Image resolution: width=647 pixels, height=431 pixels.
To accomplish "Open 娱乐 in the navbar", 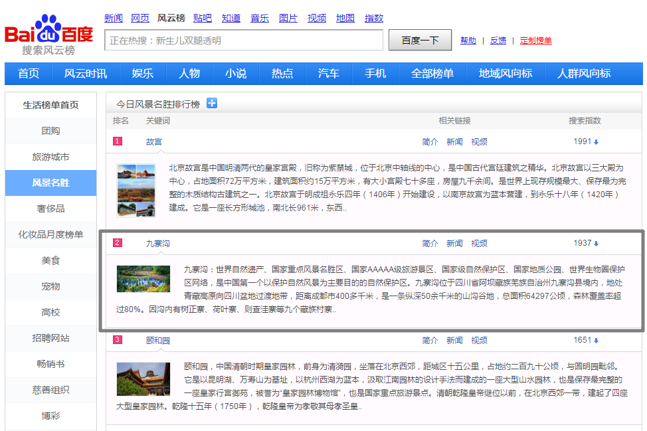I will [143, 74].
